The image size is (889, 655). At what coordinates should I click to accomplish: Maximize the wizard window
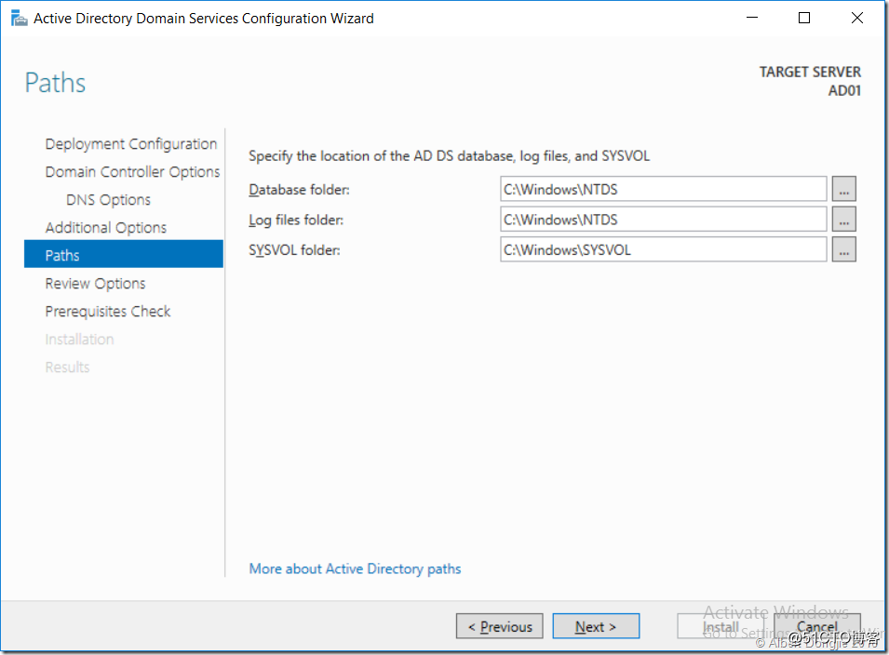(804, 18)
